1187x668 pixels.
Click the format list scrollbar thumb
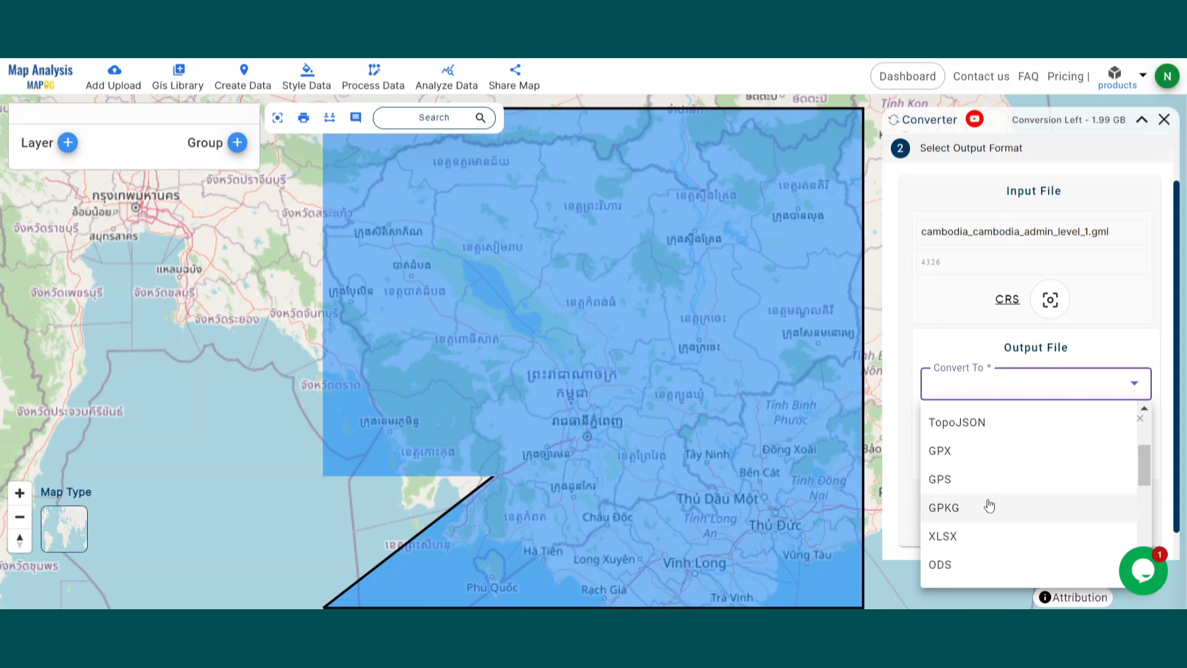pos(1144,465)
